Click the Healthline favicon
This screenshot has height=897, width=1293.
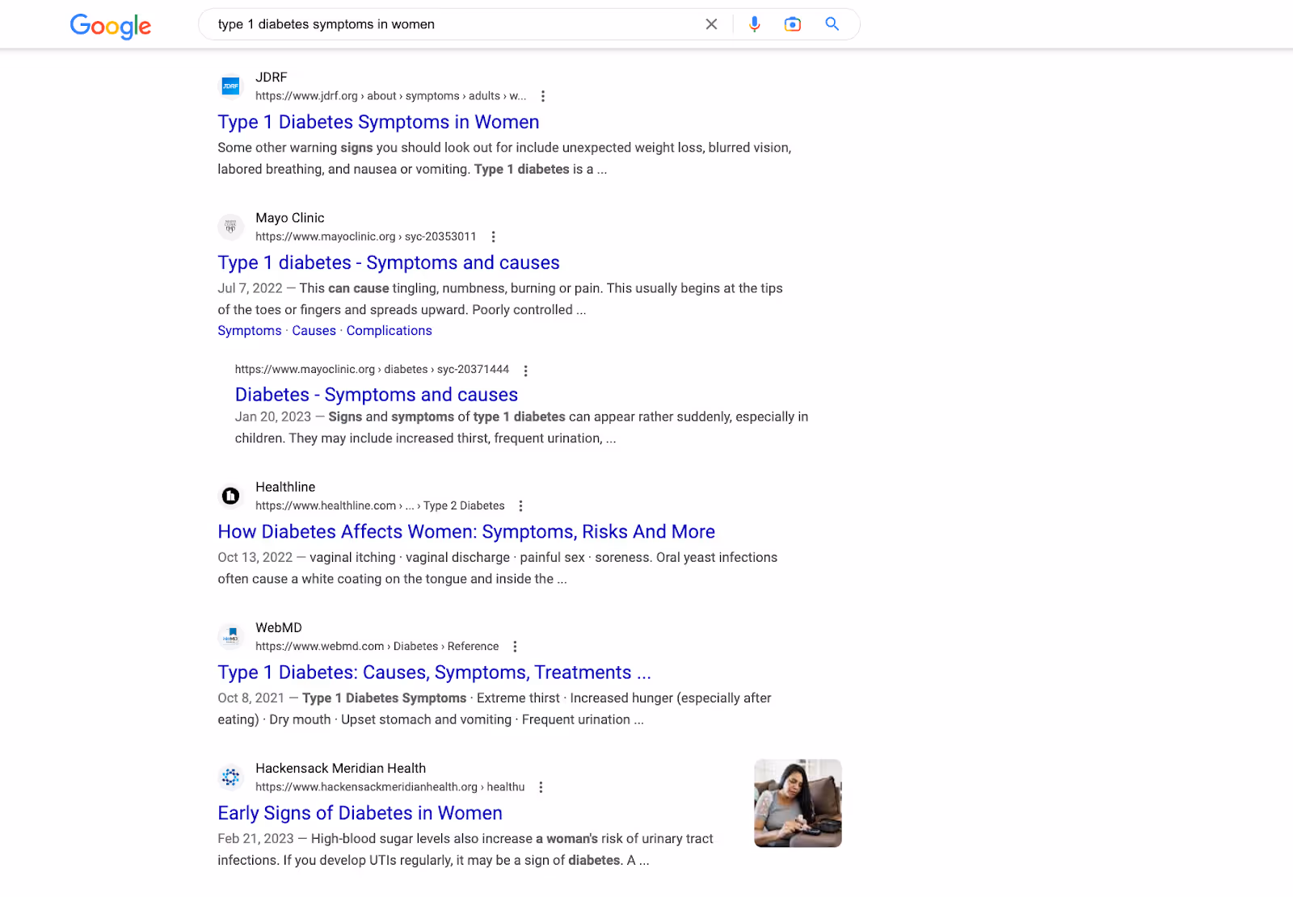coord(230,496)
